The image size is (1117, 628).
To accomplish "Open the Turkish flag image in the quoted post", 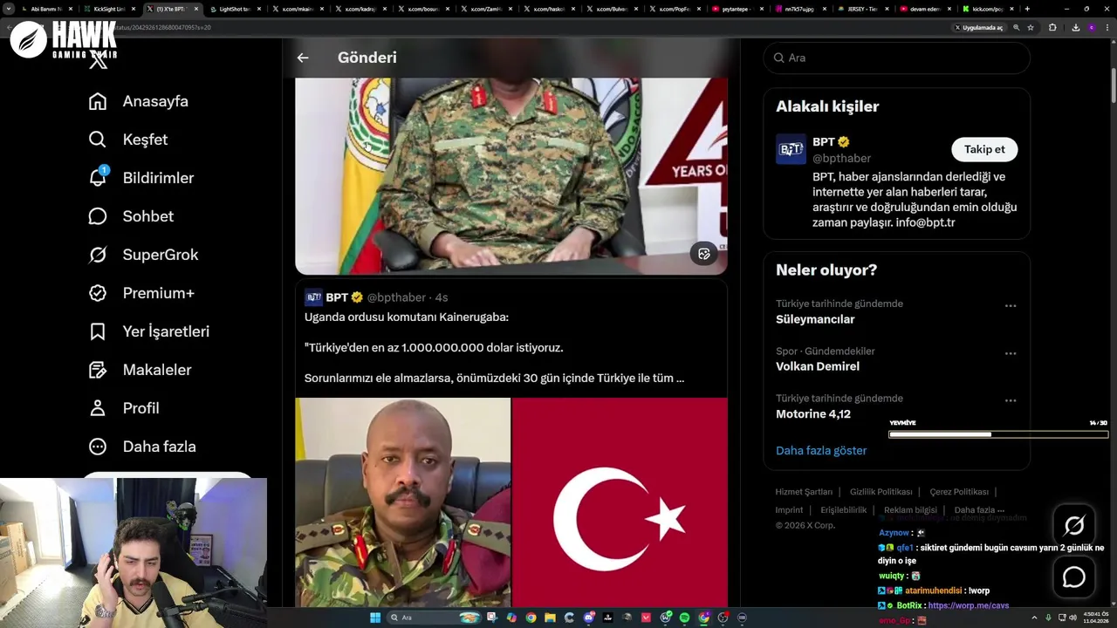I will [x=620, y=502].
